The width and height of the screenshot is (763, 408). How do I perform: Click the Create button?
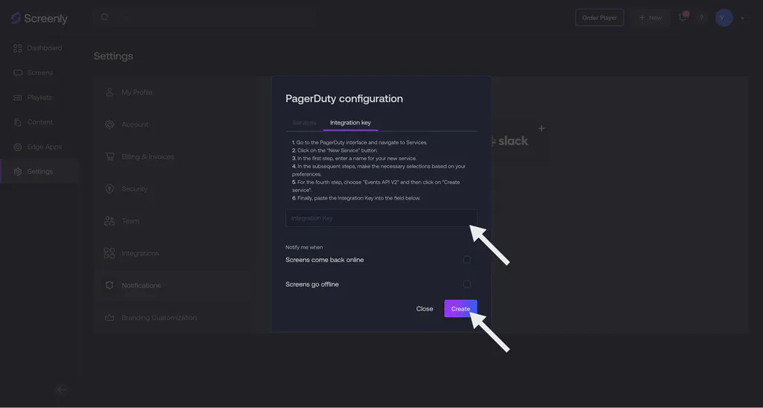(x=460, y=309)
